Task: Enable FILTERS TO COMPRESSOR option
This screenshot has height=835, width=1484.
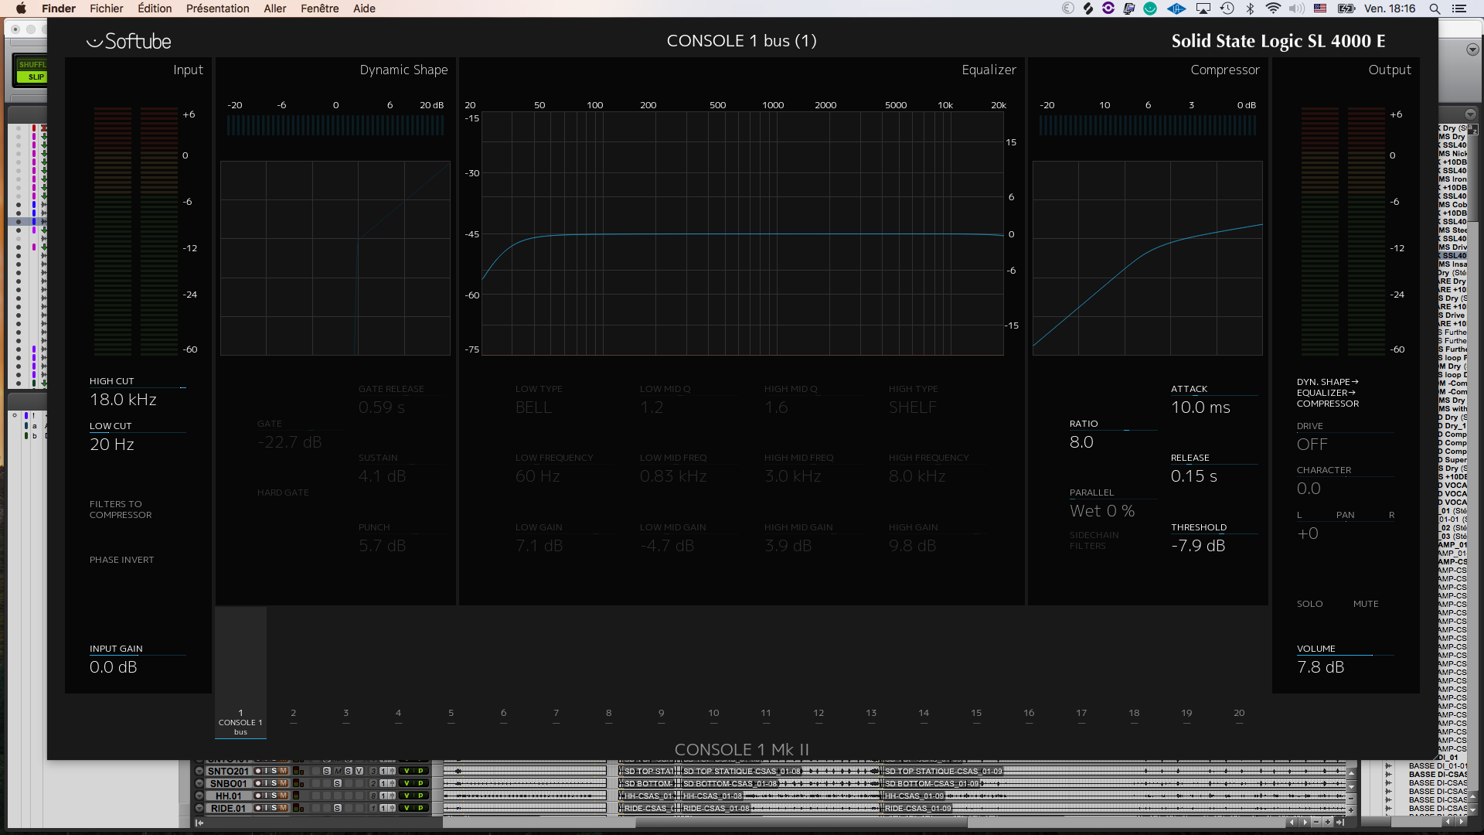Action: point(121,509)
